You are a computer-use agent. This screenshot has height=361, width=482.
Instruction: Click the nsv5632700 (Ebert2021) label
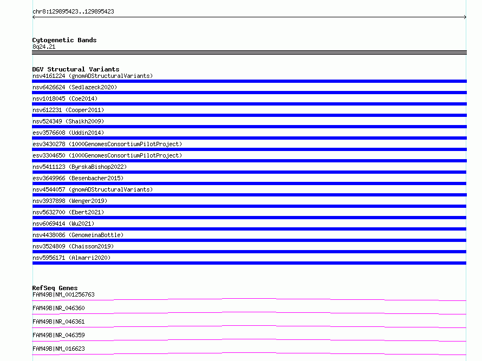point(68,212)
